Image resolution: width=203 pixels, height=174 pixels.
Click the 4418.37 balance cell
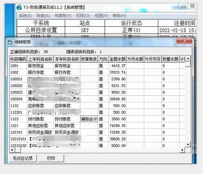[118, 66]
